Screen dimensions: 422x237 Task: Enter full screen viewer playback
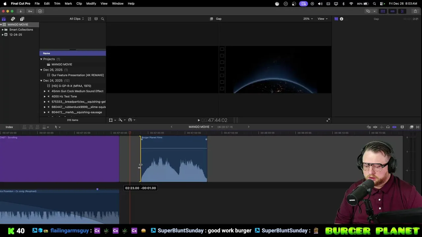coord(328,120)
